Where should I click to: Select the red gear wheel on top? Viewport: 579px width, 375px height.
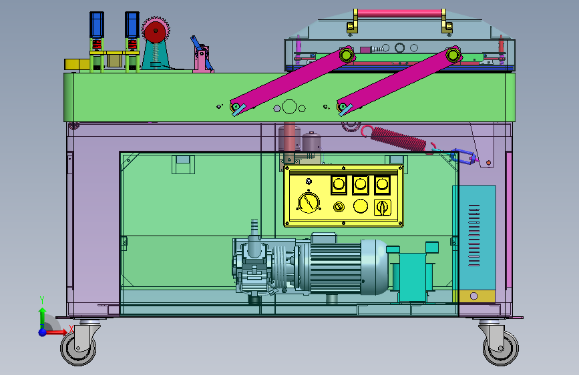click(x=156, y=31)
